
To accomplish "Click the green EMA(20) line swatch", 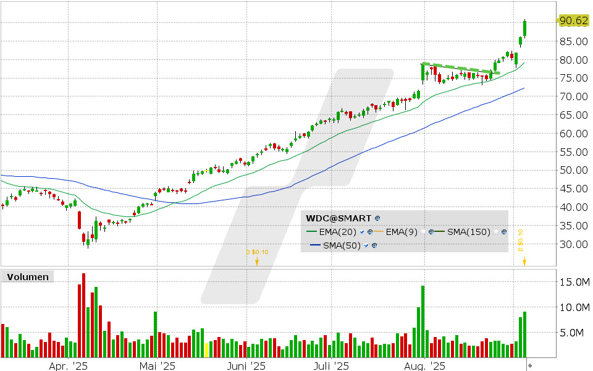I will coord(311,232).
